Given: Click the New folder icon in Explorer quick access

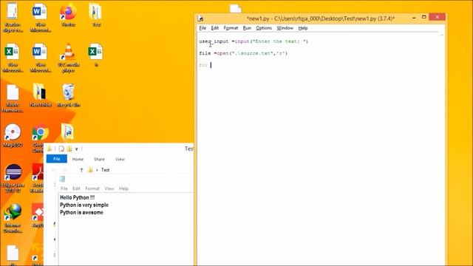Looking at the screenshot, I should [x=69, y=149].
